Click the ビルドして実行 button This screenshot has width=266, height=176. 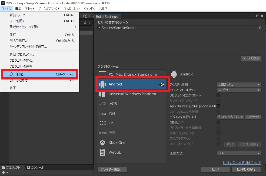(x=246, y=170)
